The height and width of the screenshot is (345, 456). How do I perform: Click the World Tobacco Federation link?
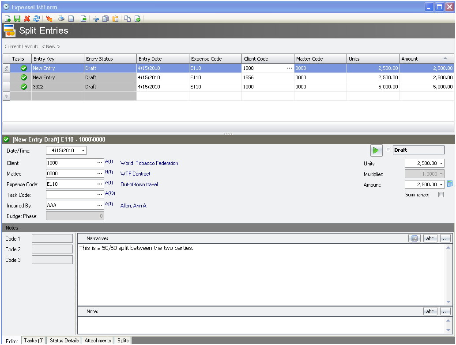149,163
